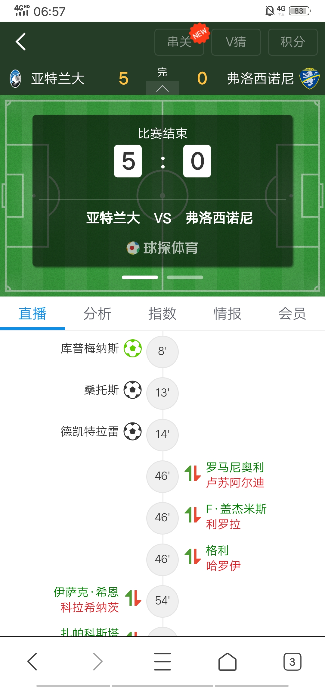Open the 情报 tab
This screenshot has width=325, height=687.
(227, 314)
